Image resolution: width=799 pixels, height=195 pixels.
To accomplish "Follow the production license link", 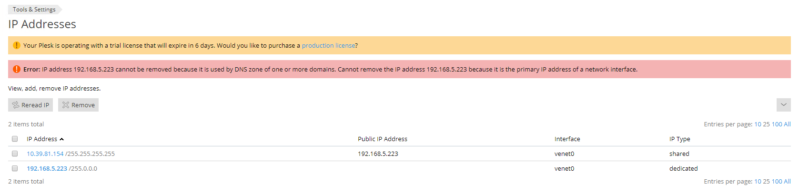I will (328, 46).
